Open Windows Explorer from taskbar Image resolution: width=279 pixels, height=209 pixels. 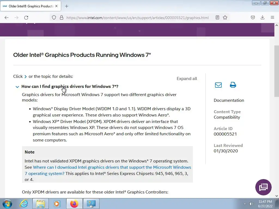(40, 204)
